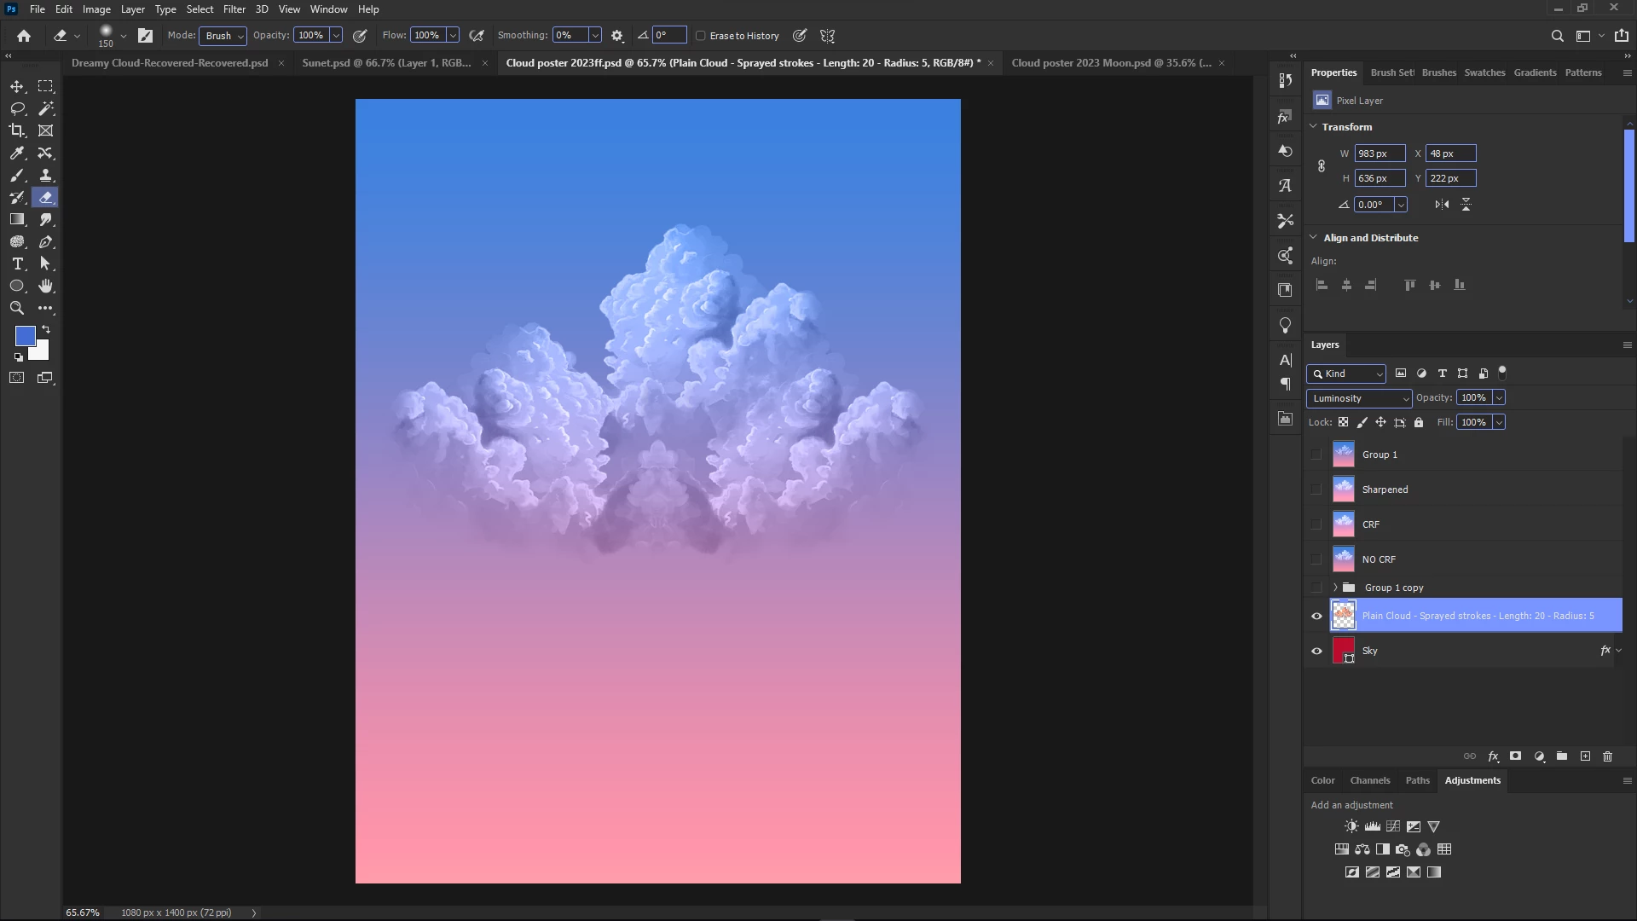This screenshot has width=1637, height=921.
Task: Enable the Erase to History checkbox
Action: (x=701, y=36)
